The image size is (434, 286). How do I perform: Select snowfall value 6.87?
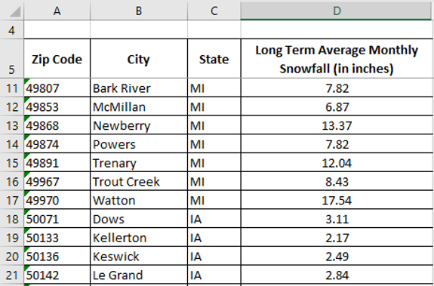tap(337, 106)
